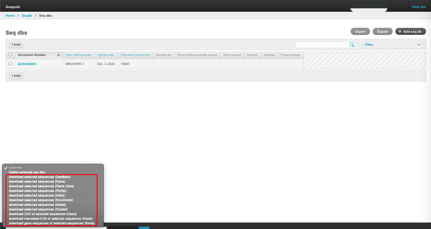Click the Short names column header

click(x=232, y=55)
